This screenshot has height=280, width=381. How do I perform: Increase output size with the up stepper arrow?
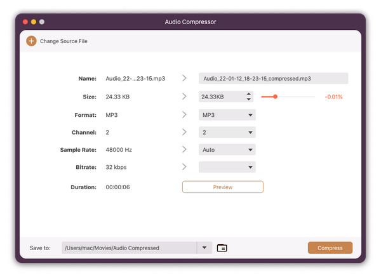(x=248, y=94)
